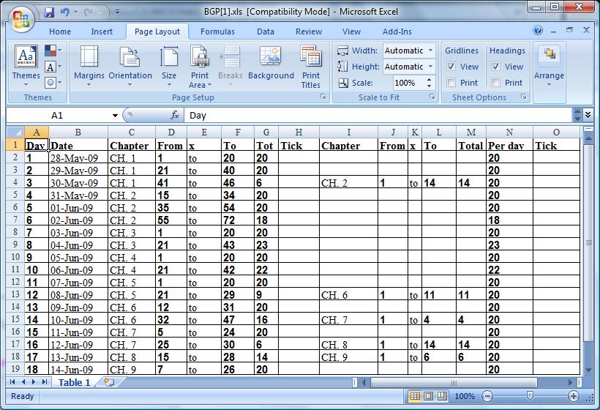Viewport: 600px width, 410px height.
Task: Switch to Page Layout view in status bar
Action: 429,396
